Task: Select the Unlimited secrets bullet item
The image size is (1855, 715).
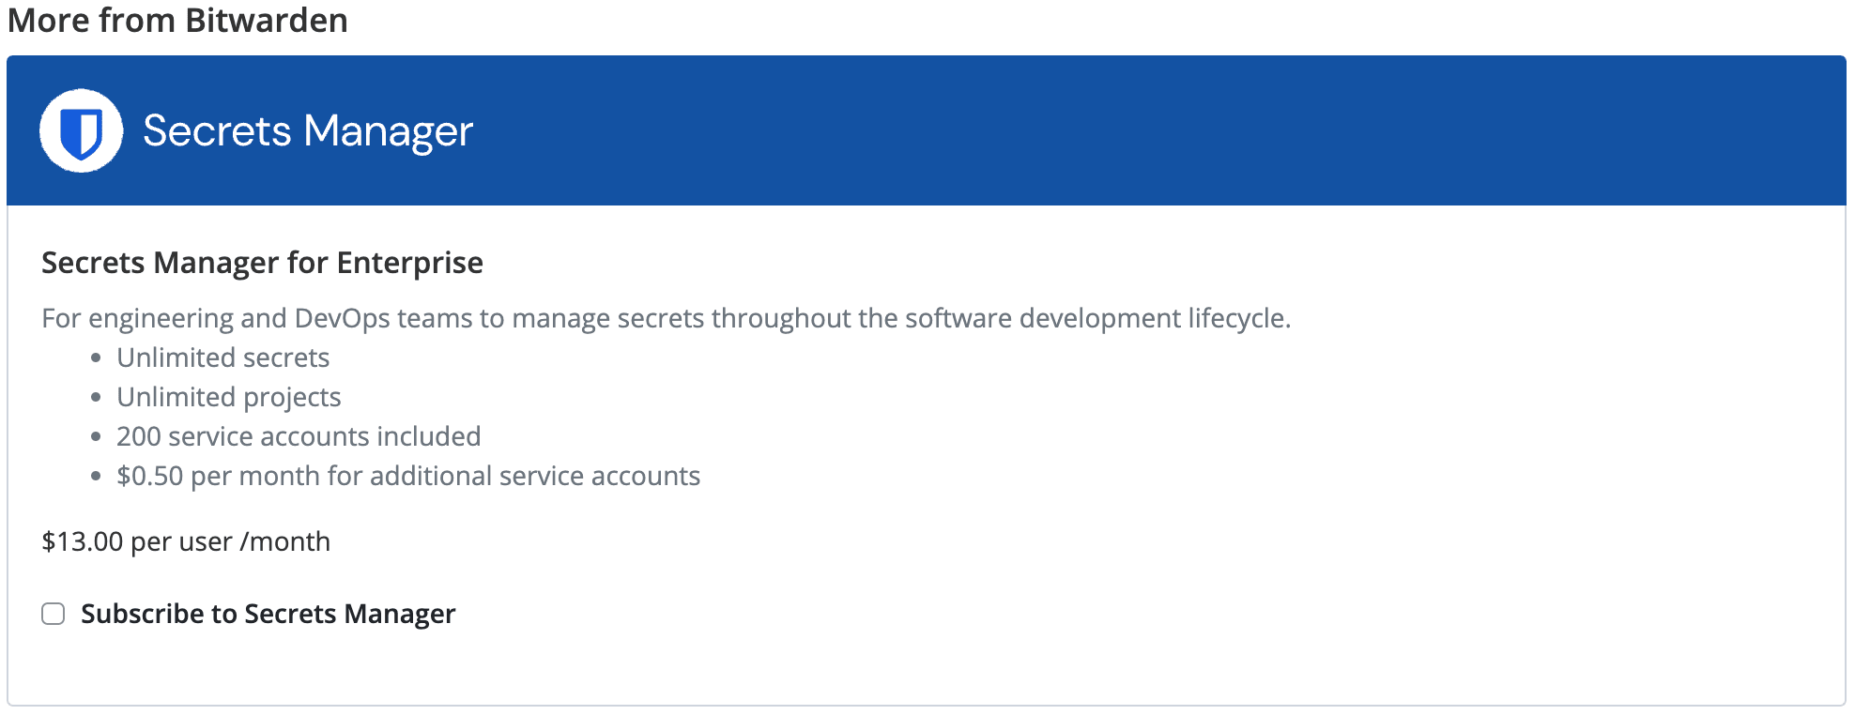Action: click(x=222, y=357)
